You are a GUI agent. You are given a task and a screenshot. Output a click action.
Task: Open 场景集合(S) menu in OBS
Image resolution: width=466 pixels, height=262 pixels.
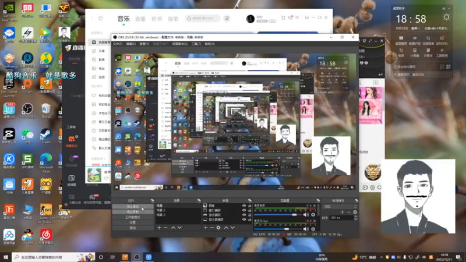[x=180, y=44]
